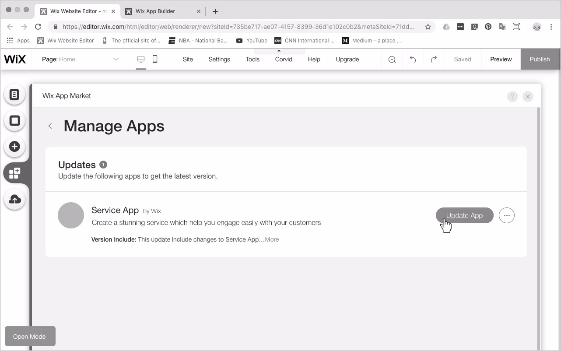Collapse the top bar with up chevron
This screenshot has height=351, width=561.
tap(279, 51)
